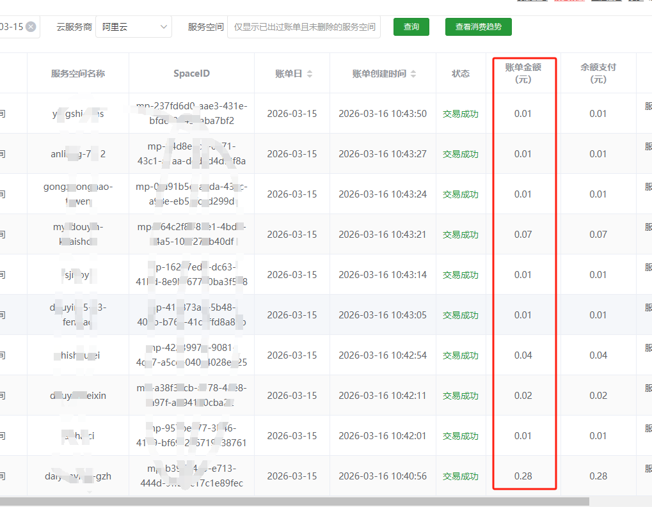The width and height of the screenshot is (652, 521).
Task: Click the creation time 2026-03-16 10:42:11 cell
Action: (x=383, y=396)
